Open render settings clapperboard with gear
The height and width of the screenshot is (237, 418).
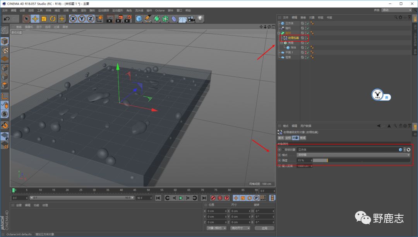(127, 19)
